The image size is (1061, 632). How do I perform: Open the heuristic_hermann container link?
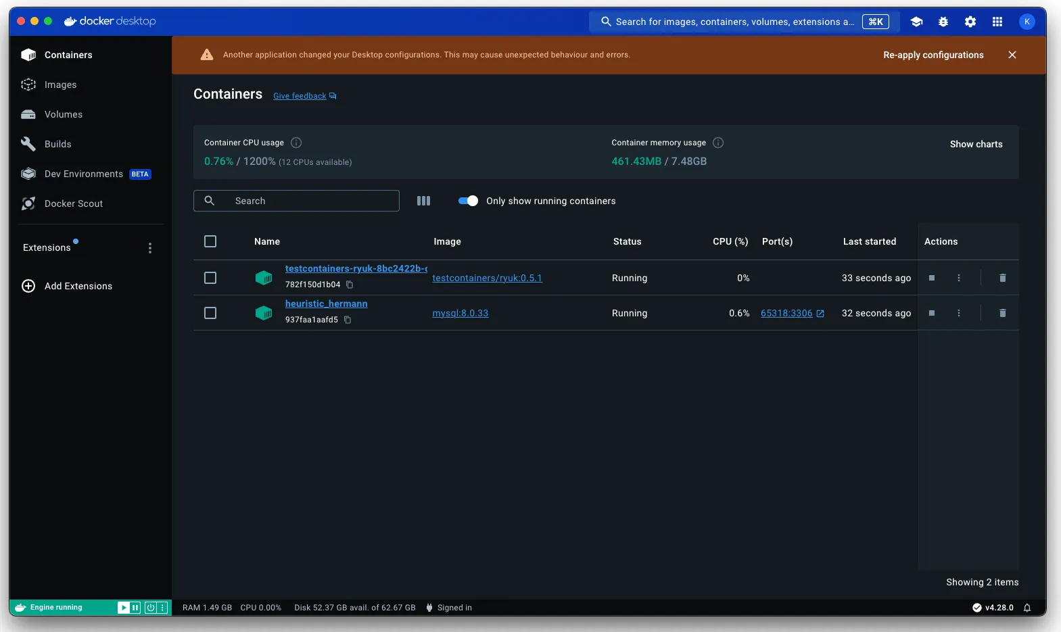(x=327, y=303)
